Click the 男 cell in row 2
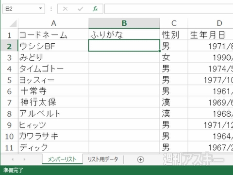 pyautogui.click(x=174, y=46)
